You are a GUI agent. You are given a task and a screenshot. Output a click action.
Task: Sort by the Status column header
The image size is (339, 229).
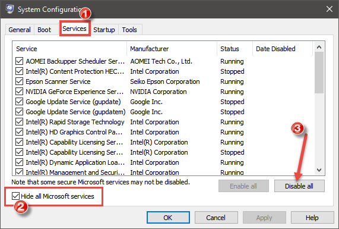tap(235, 49)
